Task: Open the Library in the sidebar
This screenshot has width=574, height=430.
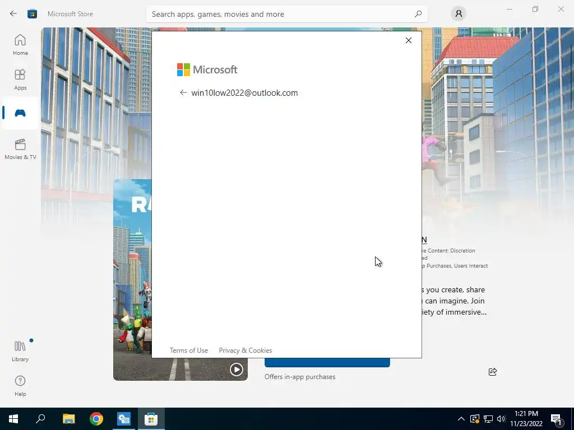Action: (x=20, y=351)
